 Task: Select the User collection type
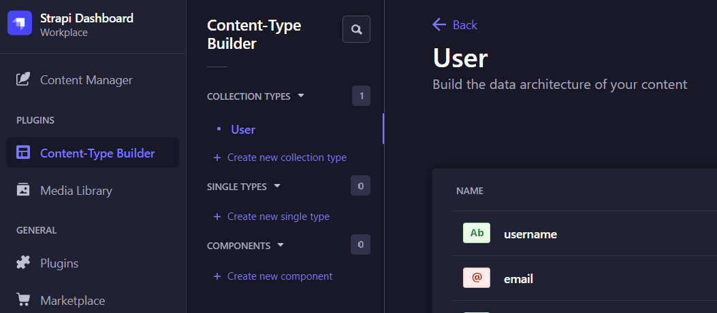click(243, 129)
